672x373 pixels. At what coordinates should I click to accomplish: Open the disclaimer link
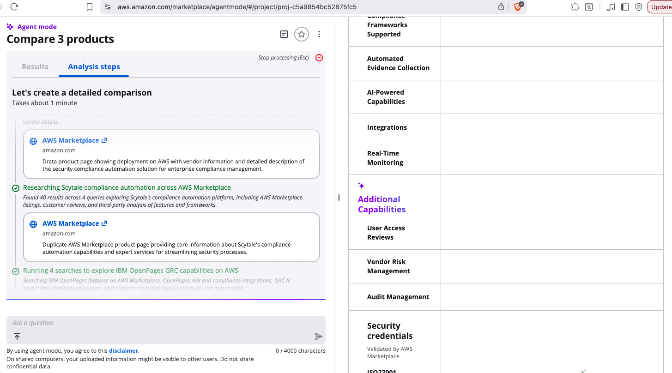[123, 351]
